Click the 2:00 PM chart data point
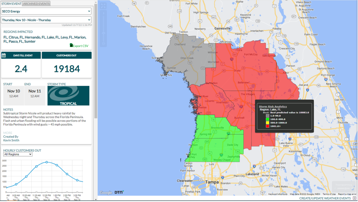 [67, 174]
